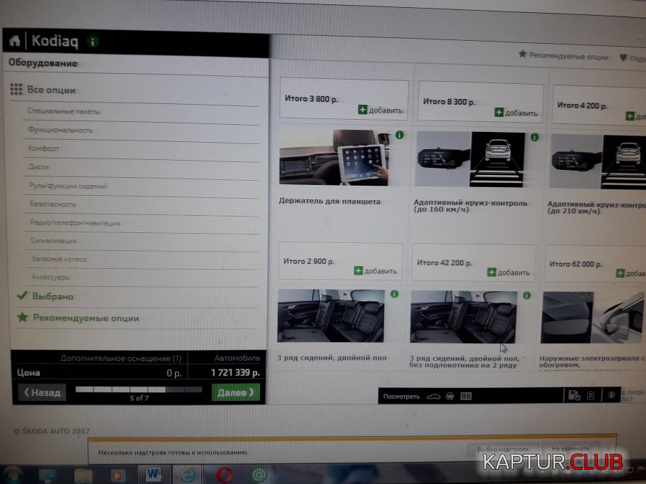Open the equipment list summary icon
Screen dimensions: 646x484
[x=466, y=397]
